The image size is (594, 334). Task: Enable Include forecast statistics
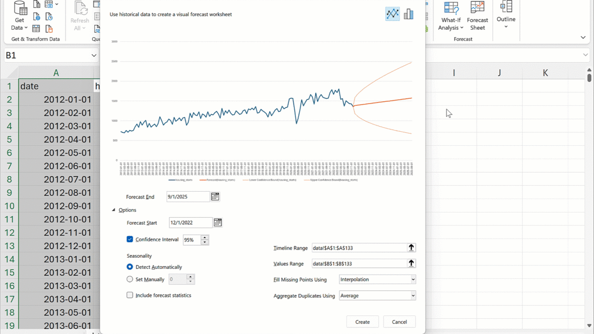click(x=130, y=295)
